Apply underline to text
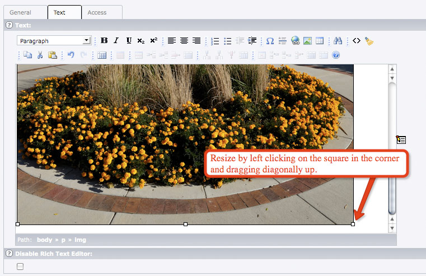The image size is (426, 276). click(x=129, y=41)
